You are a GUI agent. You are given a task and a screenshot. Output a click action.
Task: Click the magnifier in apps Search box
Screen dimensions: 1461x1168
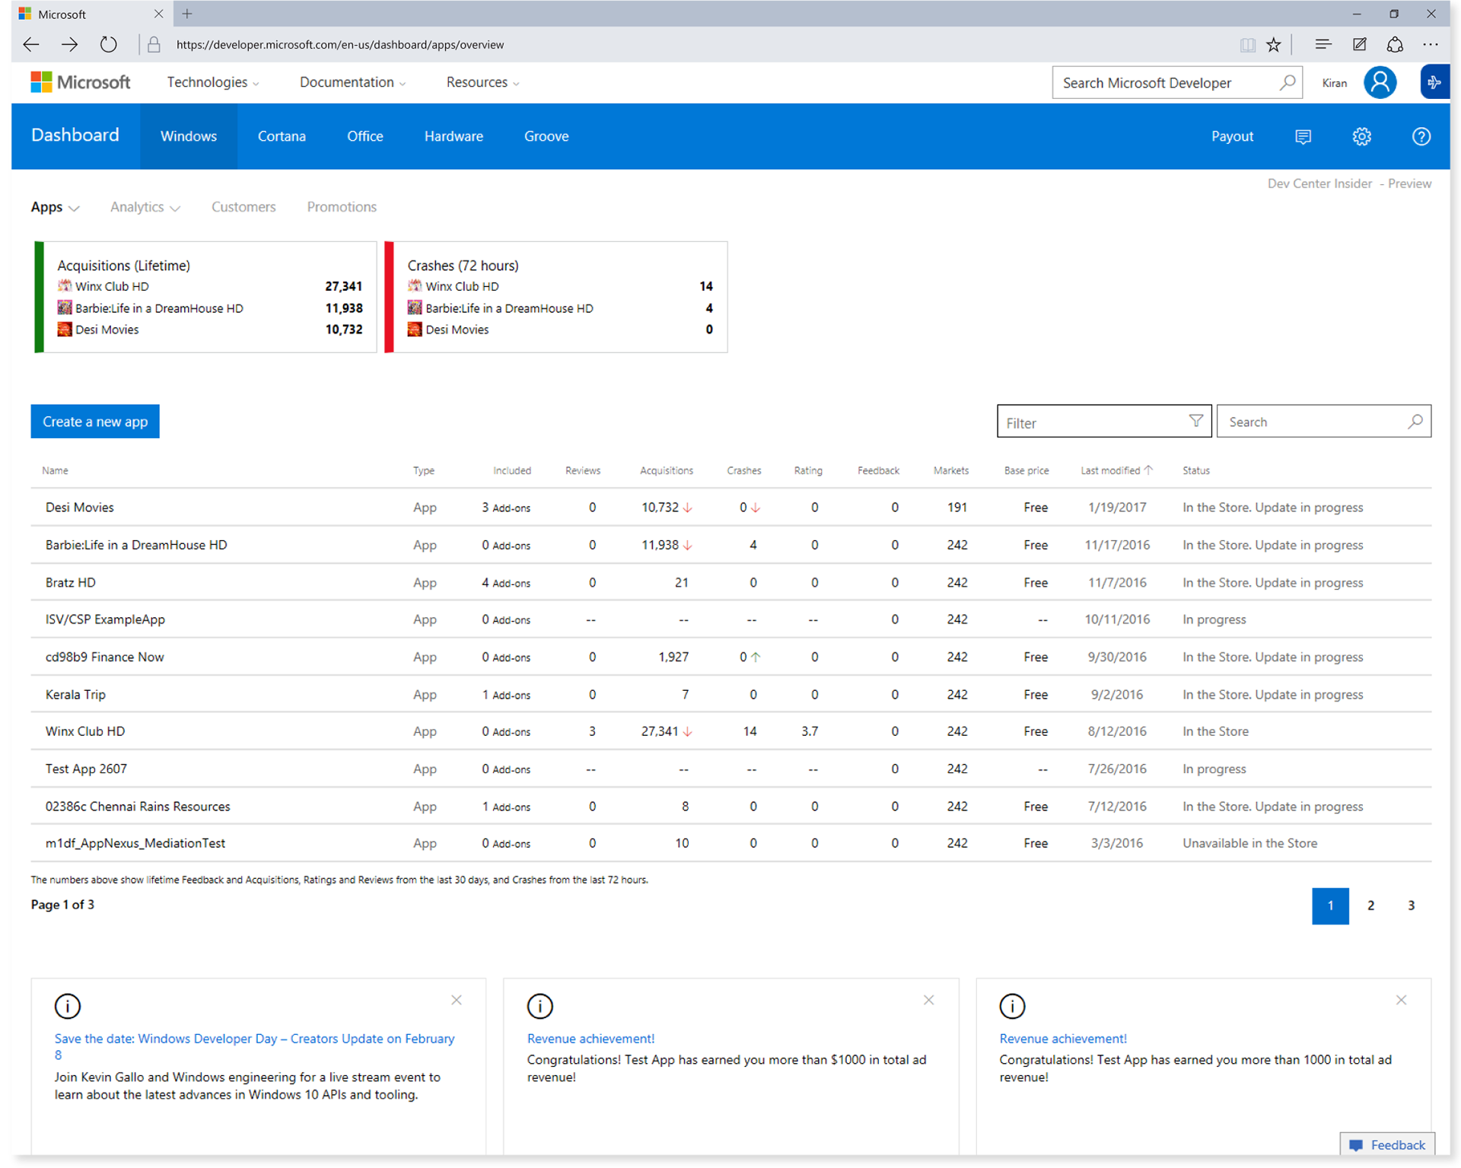tap(1415, 421)
